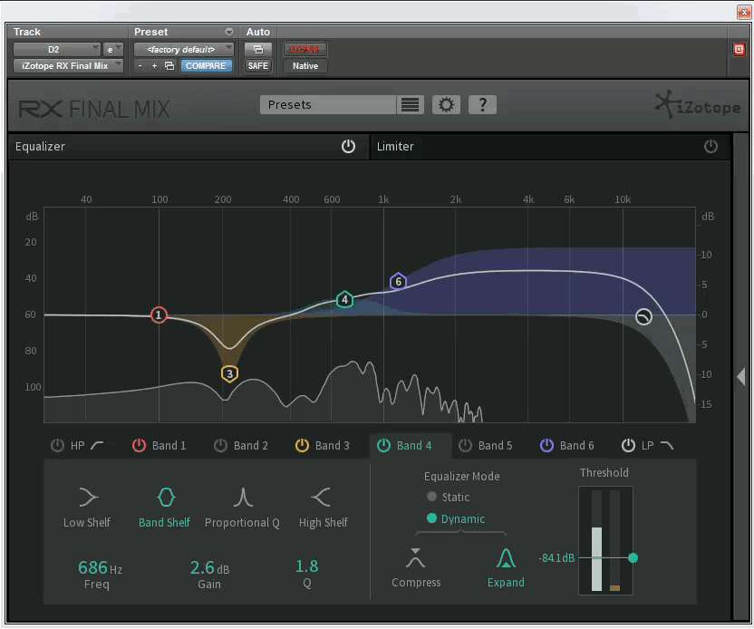Enable the HP filter power button
Viewport: 754px width, 629px height.
click(57, 446)
